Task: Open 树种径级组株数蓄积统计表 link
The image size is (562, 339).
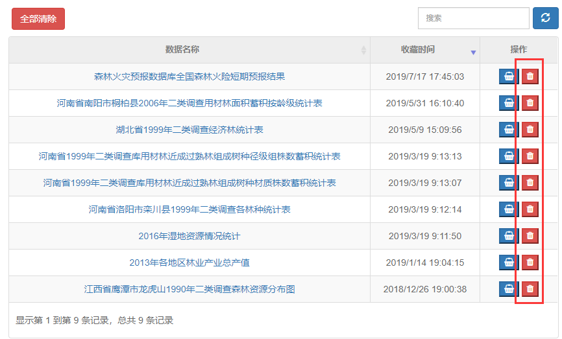Action: 189,156
